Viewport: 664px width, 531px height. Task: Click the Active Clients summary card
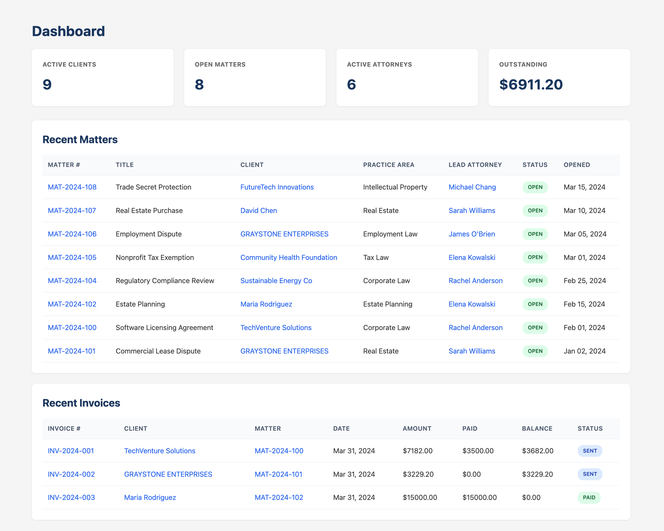point(103,77)
